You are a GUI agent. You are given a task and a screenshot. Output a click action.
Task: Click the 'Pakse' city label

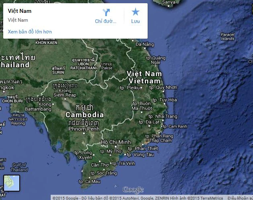[107, 68]
